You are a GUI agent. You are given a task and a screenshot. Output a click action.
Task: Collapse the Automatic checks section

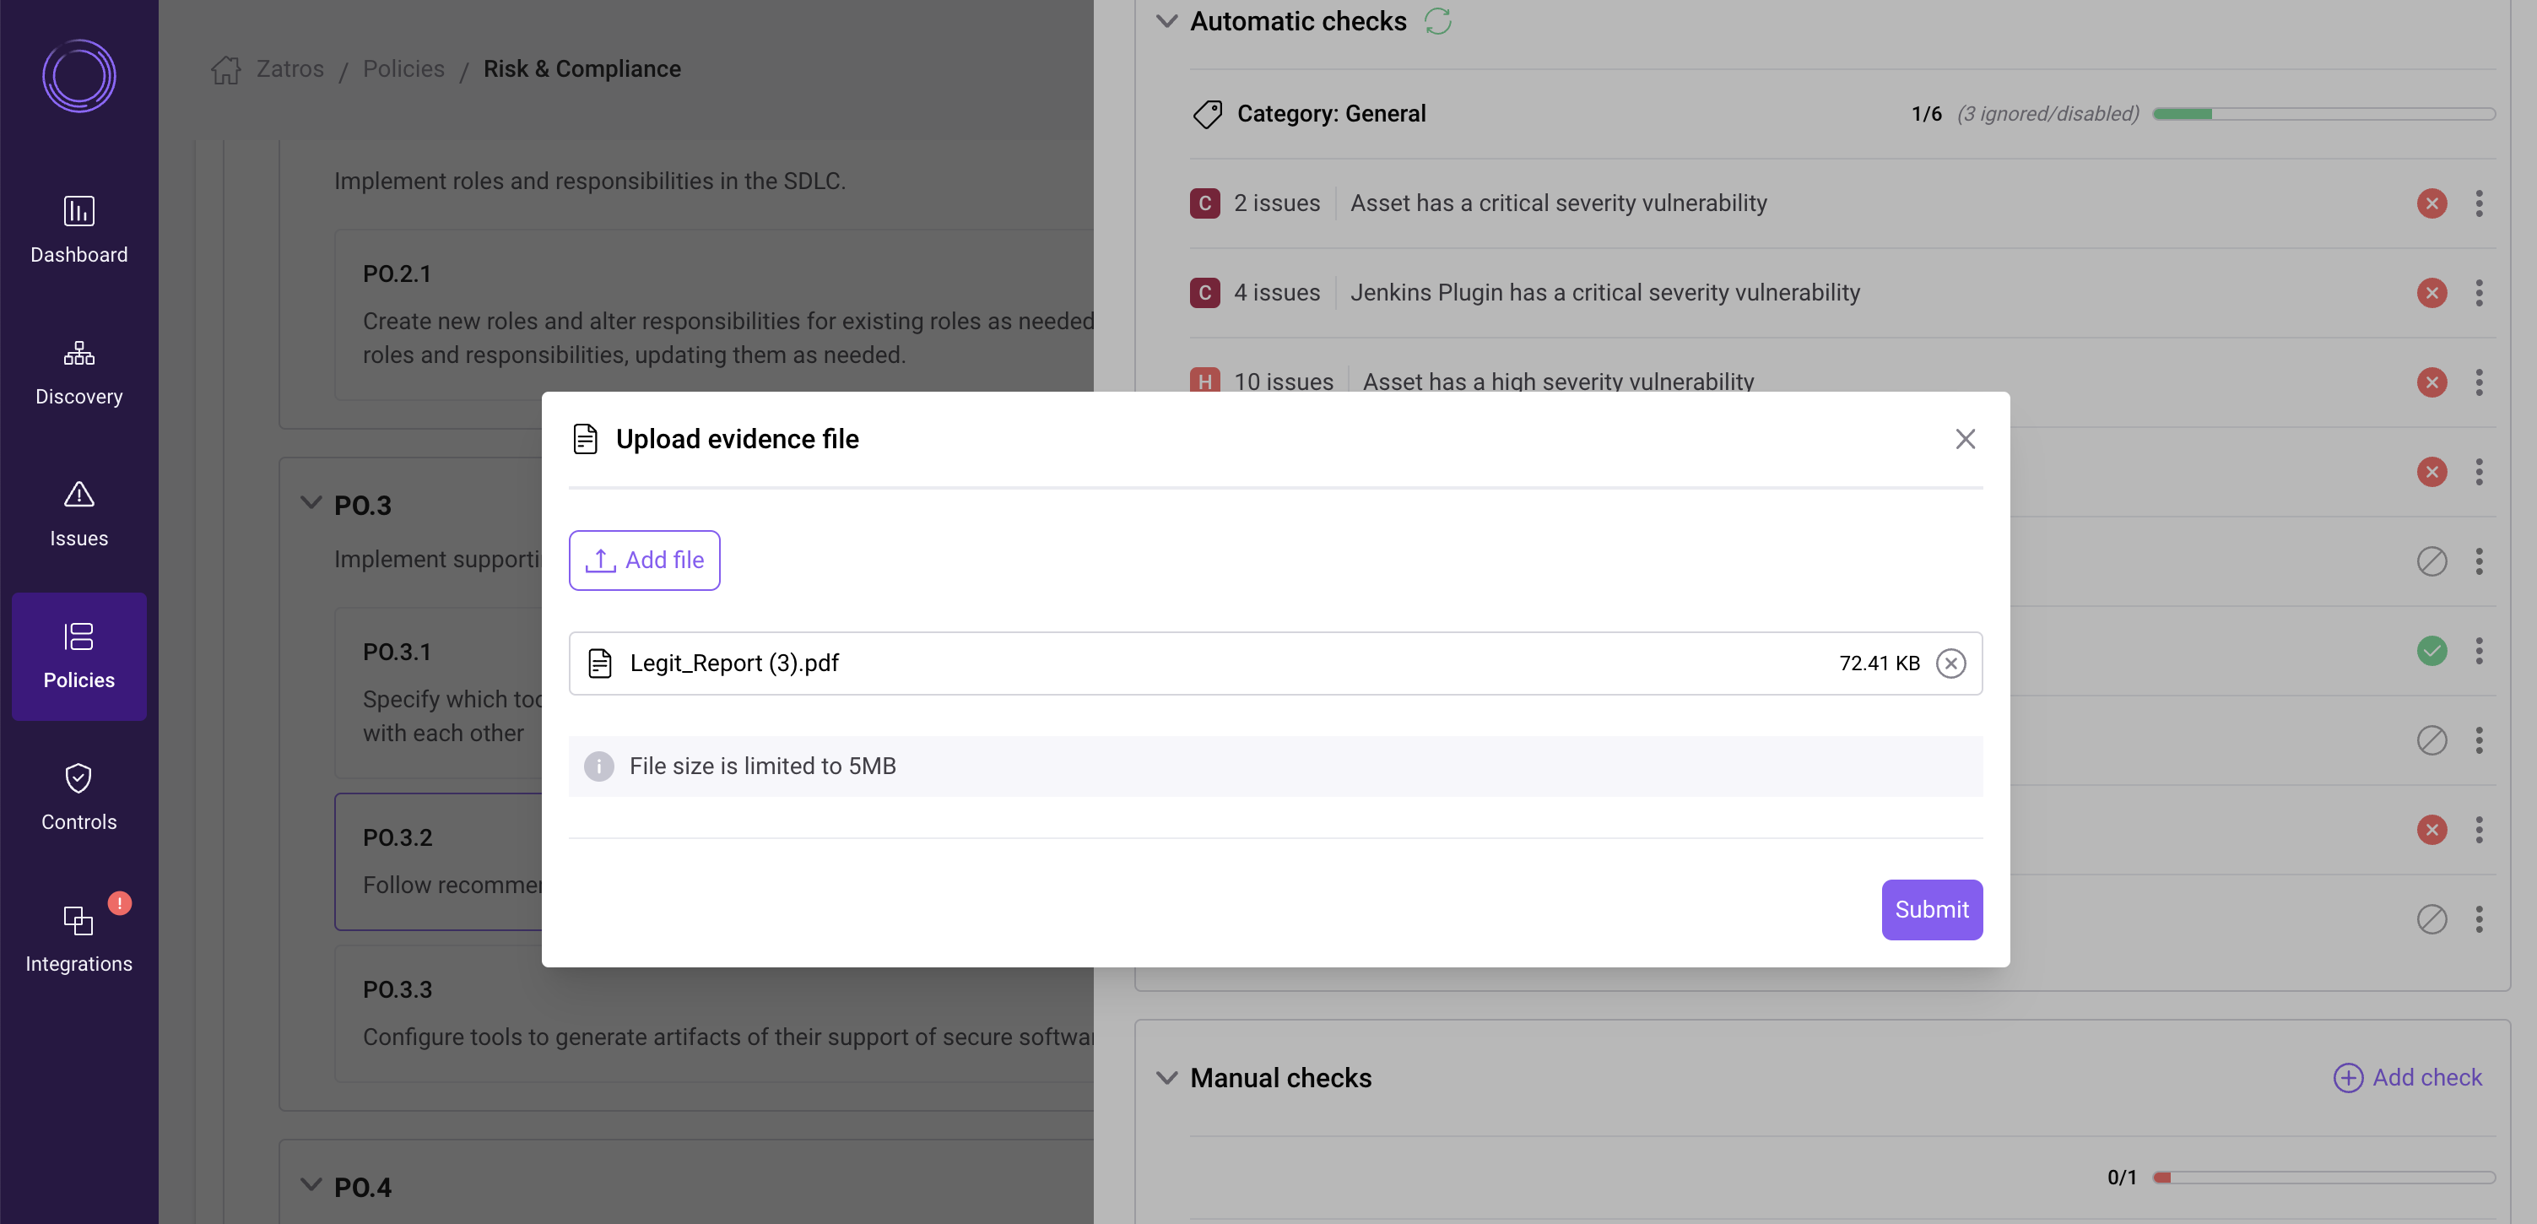(1166, 20)
